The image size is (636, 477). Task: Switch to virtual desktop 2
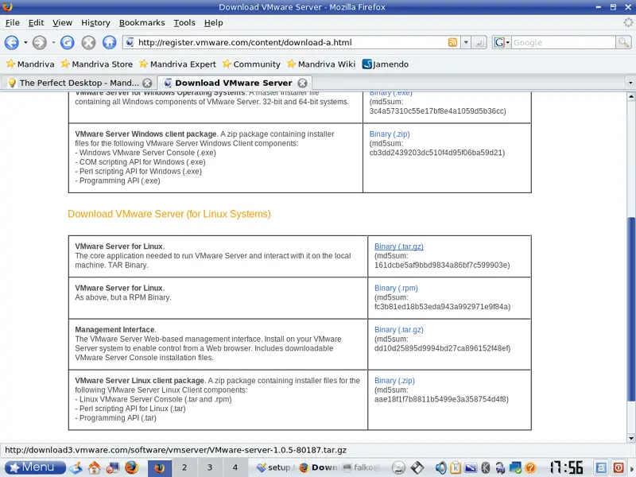pyautogui.click(x=184, y=467)
